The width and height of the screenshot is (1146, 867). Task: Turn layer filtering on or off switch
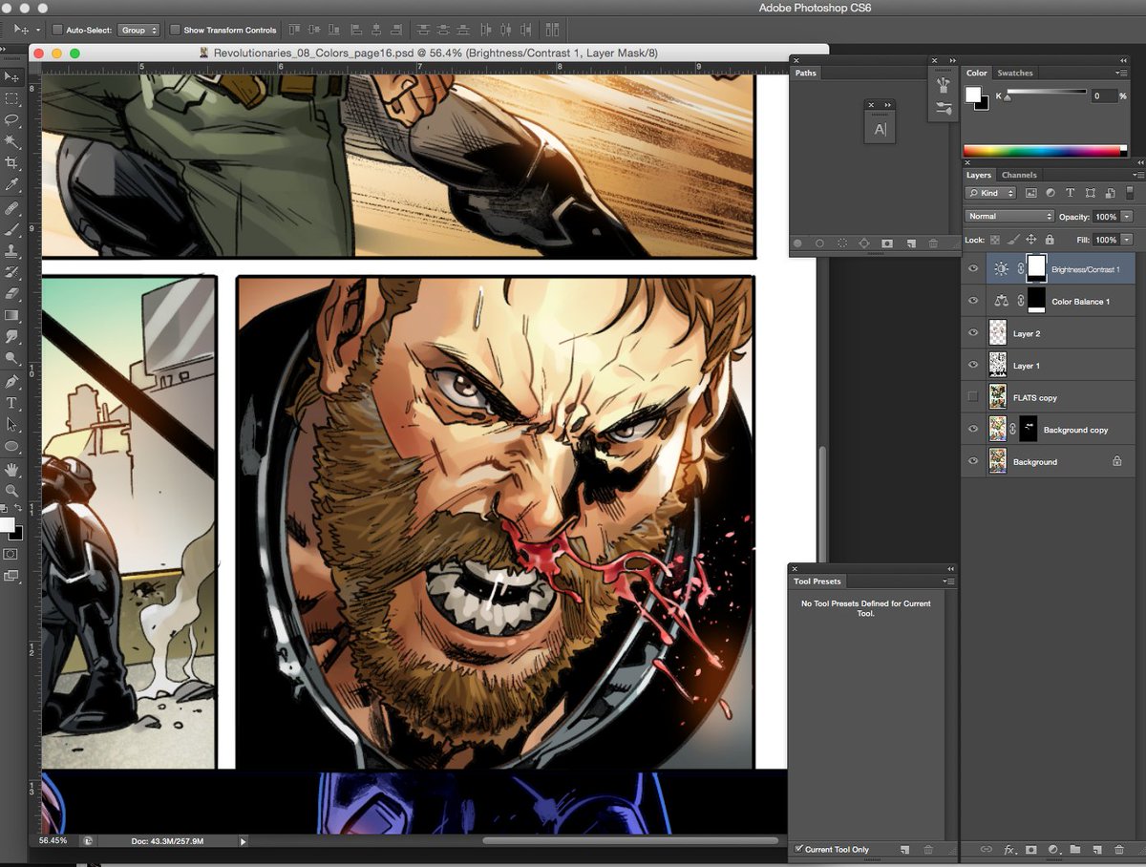[x=1130, y=193]
